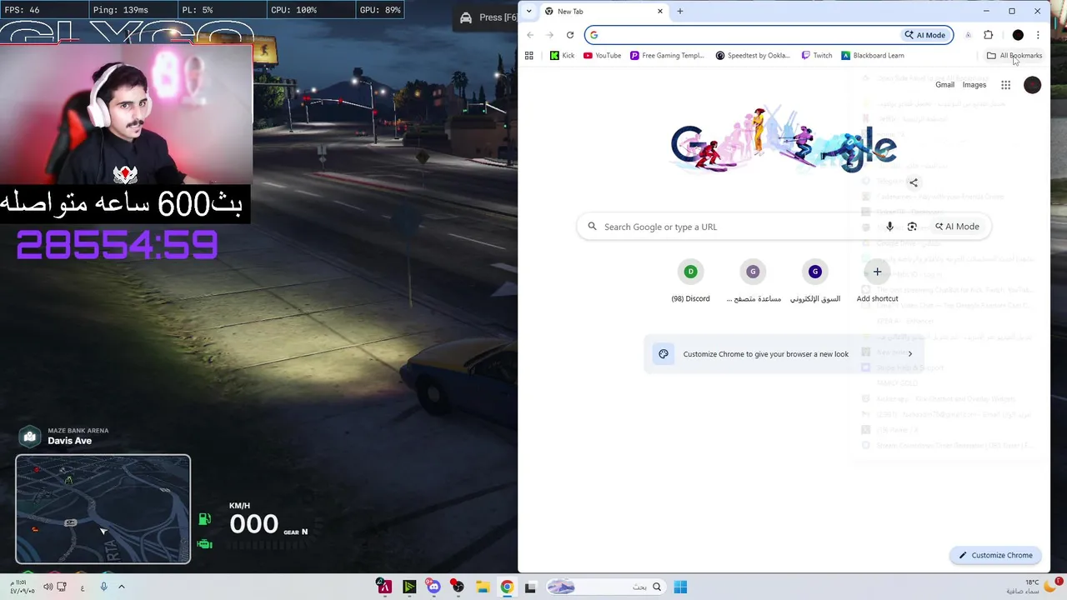Click the streamer webcam overlay

[x=125, y=114]
